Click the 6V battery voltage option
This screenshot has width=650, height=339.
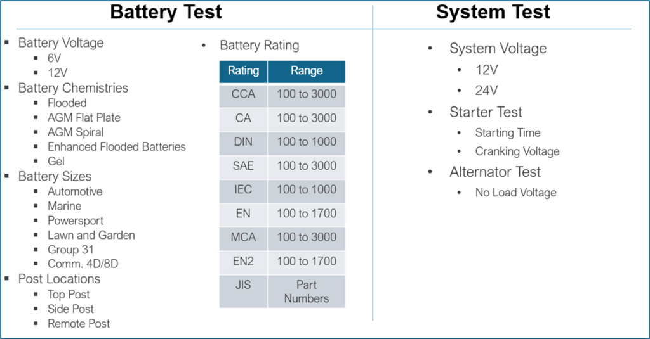pos(55,58)
